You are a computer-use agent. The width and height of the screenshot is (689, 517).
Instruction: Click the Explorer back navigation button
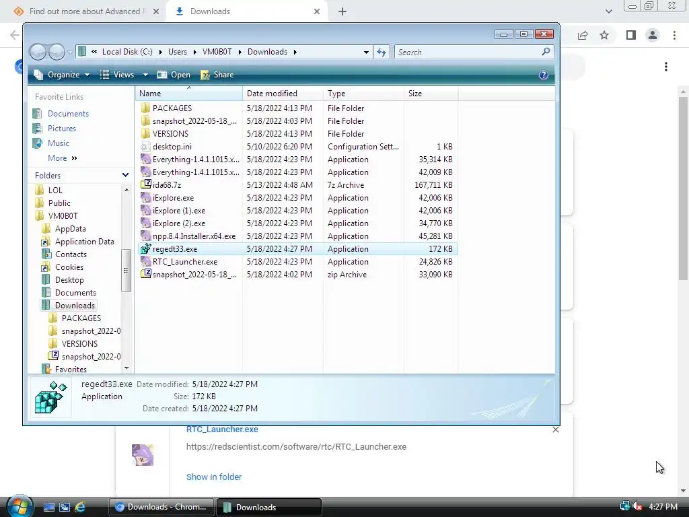pyautogui.click(x=38, y=52)
